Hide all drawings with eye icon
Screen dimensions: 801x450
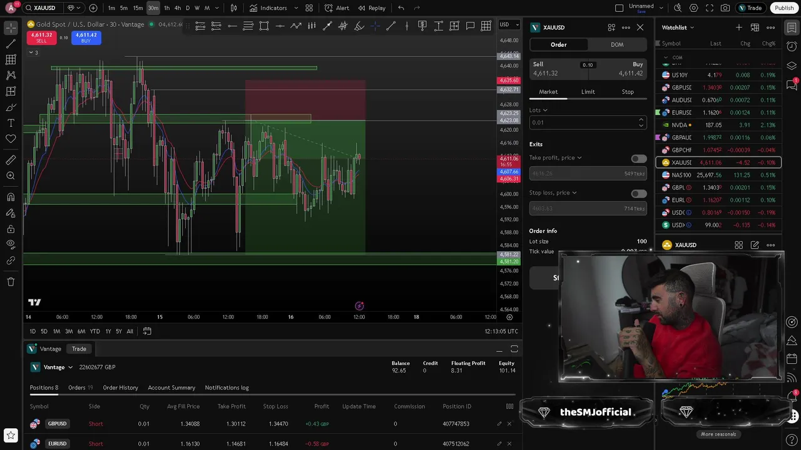point(11,244)
